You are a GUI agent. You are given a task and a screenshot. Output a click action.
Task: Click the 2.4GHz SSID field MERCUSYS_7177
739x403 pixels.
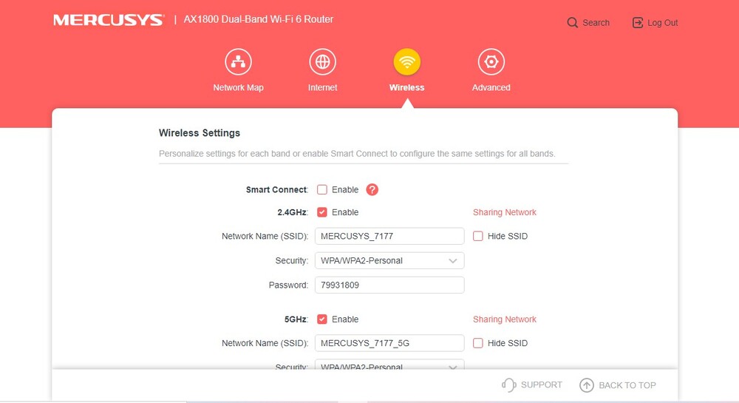[x=389, y=236]
